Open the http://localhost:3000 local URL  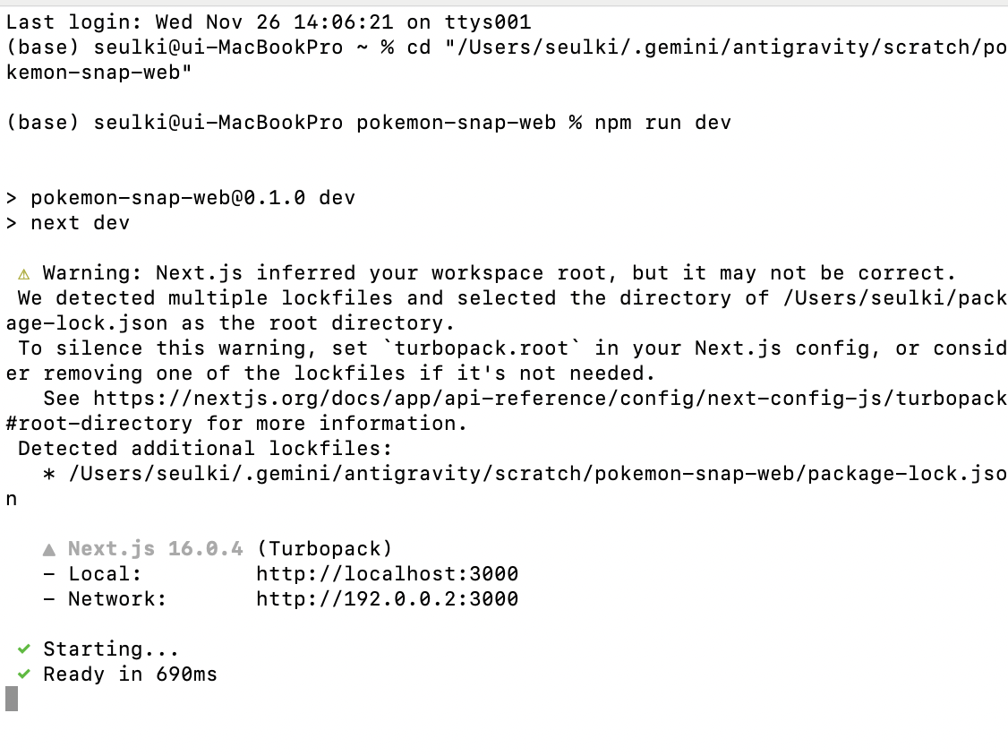pyautogui.click(x=387, y=574)
